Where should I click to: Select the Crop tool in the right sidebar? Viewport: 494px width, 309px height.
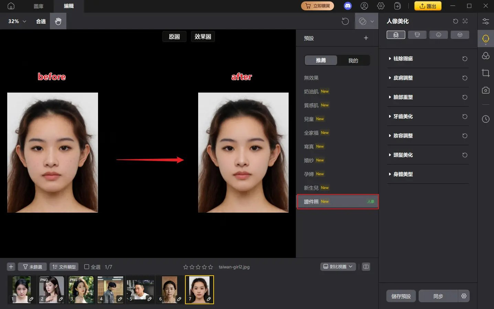tap(486, 73)
